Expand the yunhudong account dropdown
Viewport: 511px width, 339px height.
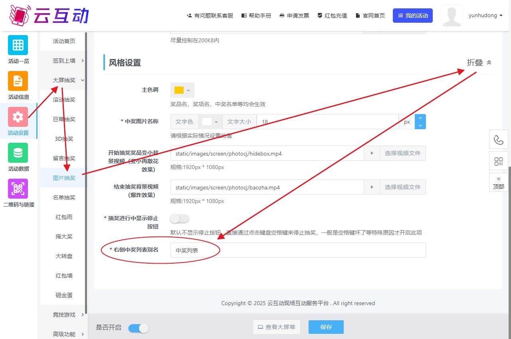click(485, 16)
